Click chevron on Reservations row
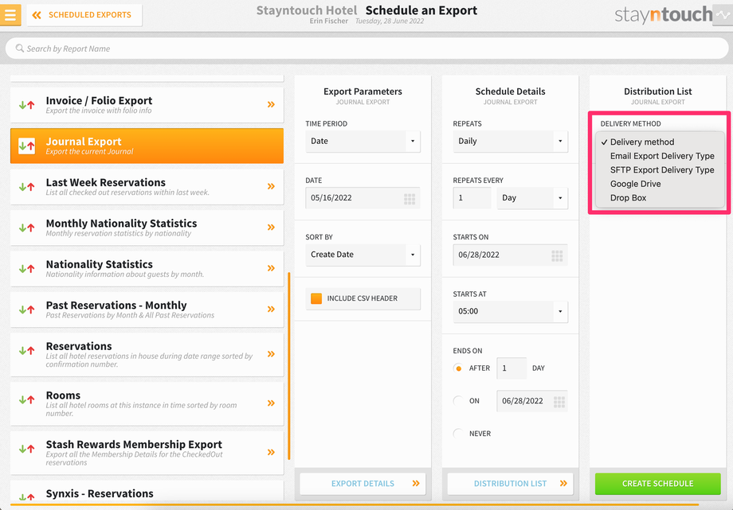The width and height of the screenshot is (733, 510). [271, 354]
